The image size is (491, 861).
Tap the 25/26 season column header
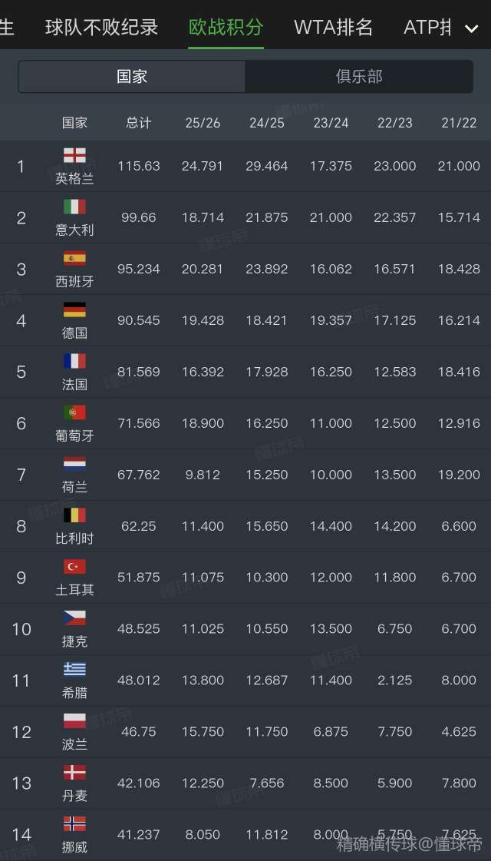pos(203,123)
